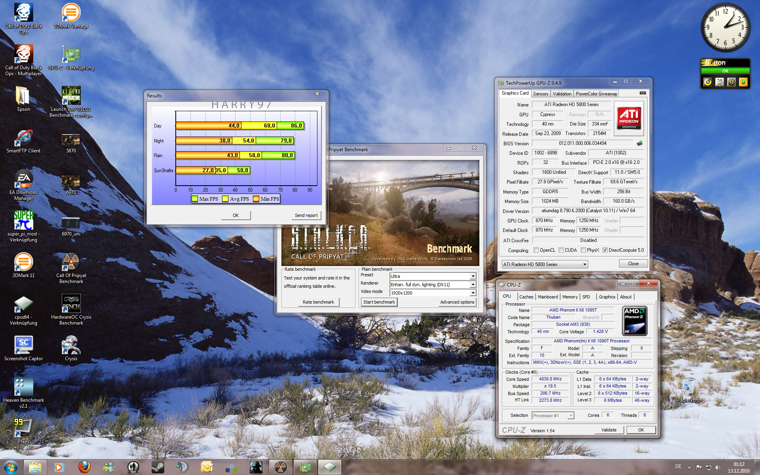Open the 6970 desktop file
Viewport: 760px width, 475px height.
click(71, 185)
